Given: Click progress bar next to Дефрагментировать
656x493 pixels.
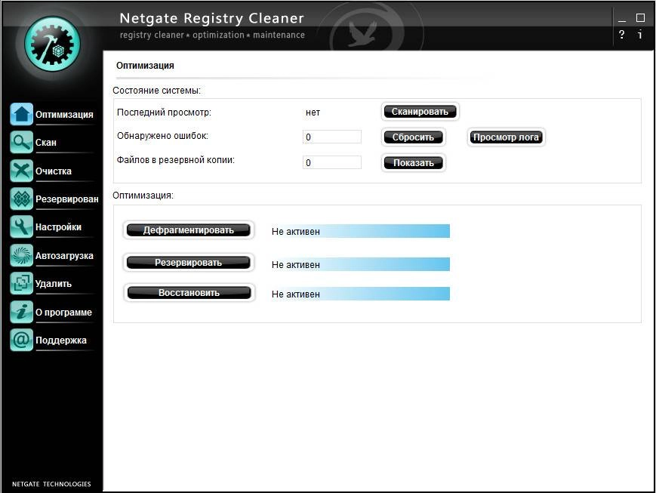Looking at the screenshot, I should point(359,231).
